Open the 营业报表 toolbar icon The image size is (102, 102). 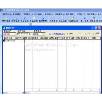(84, 20)
